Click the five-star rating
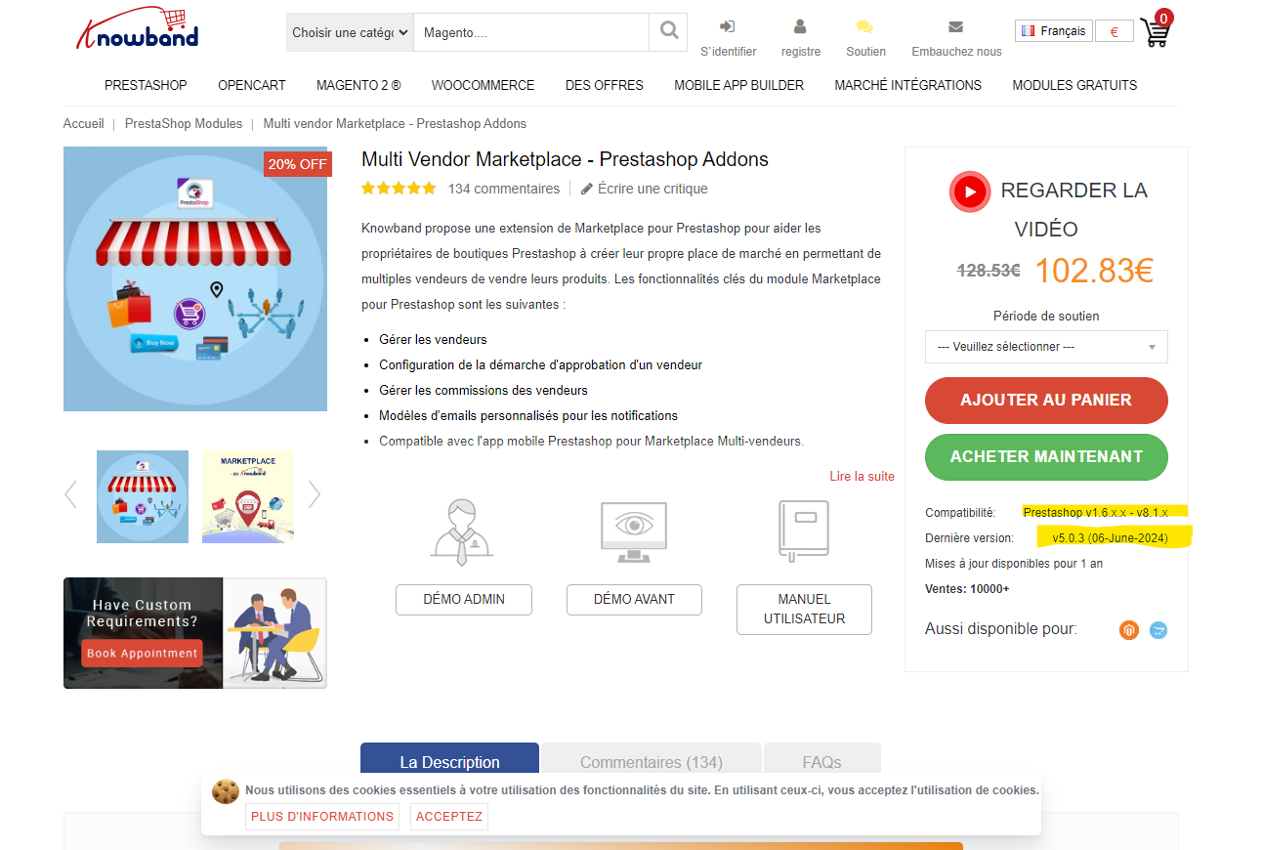Image resolution: width=1263 pixels, height=850 pixels. pyautogui.click(x=399, y=189)
